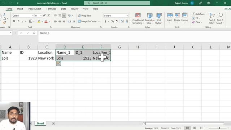Open Cell Styles
Image resolution: width=231 pixels, height=130 pixels.
pyautogui.click(x=159, y=19)
